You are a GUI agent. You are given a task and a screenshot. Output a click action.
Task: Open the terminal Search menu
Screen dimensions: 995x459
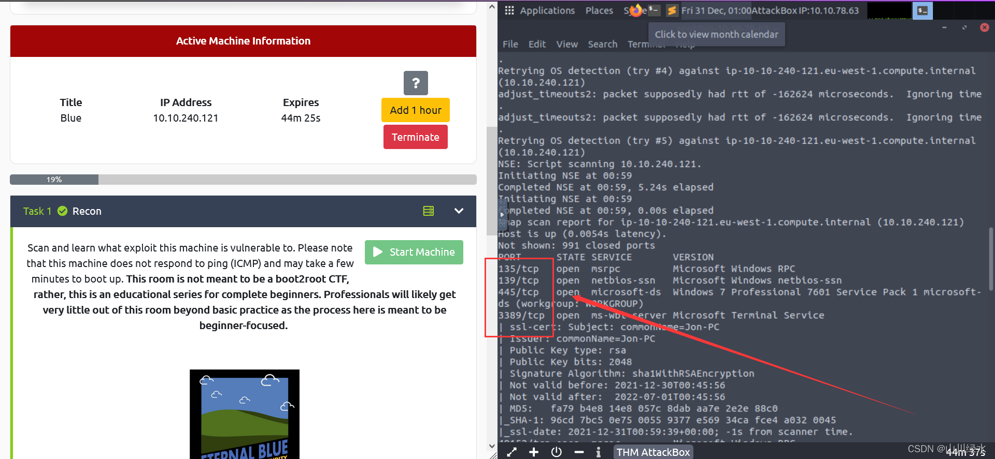(603, 45)
